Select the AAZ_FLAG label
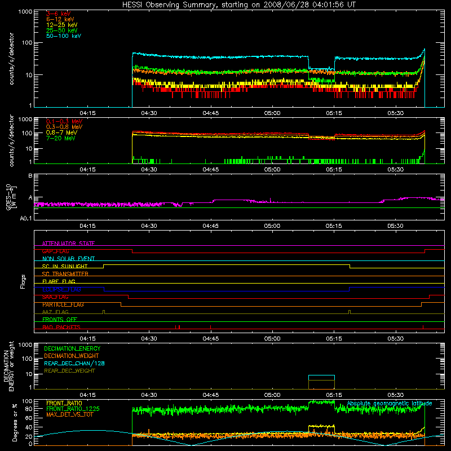The width and height of the screenshot is (451, 451). click(55, 312)
